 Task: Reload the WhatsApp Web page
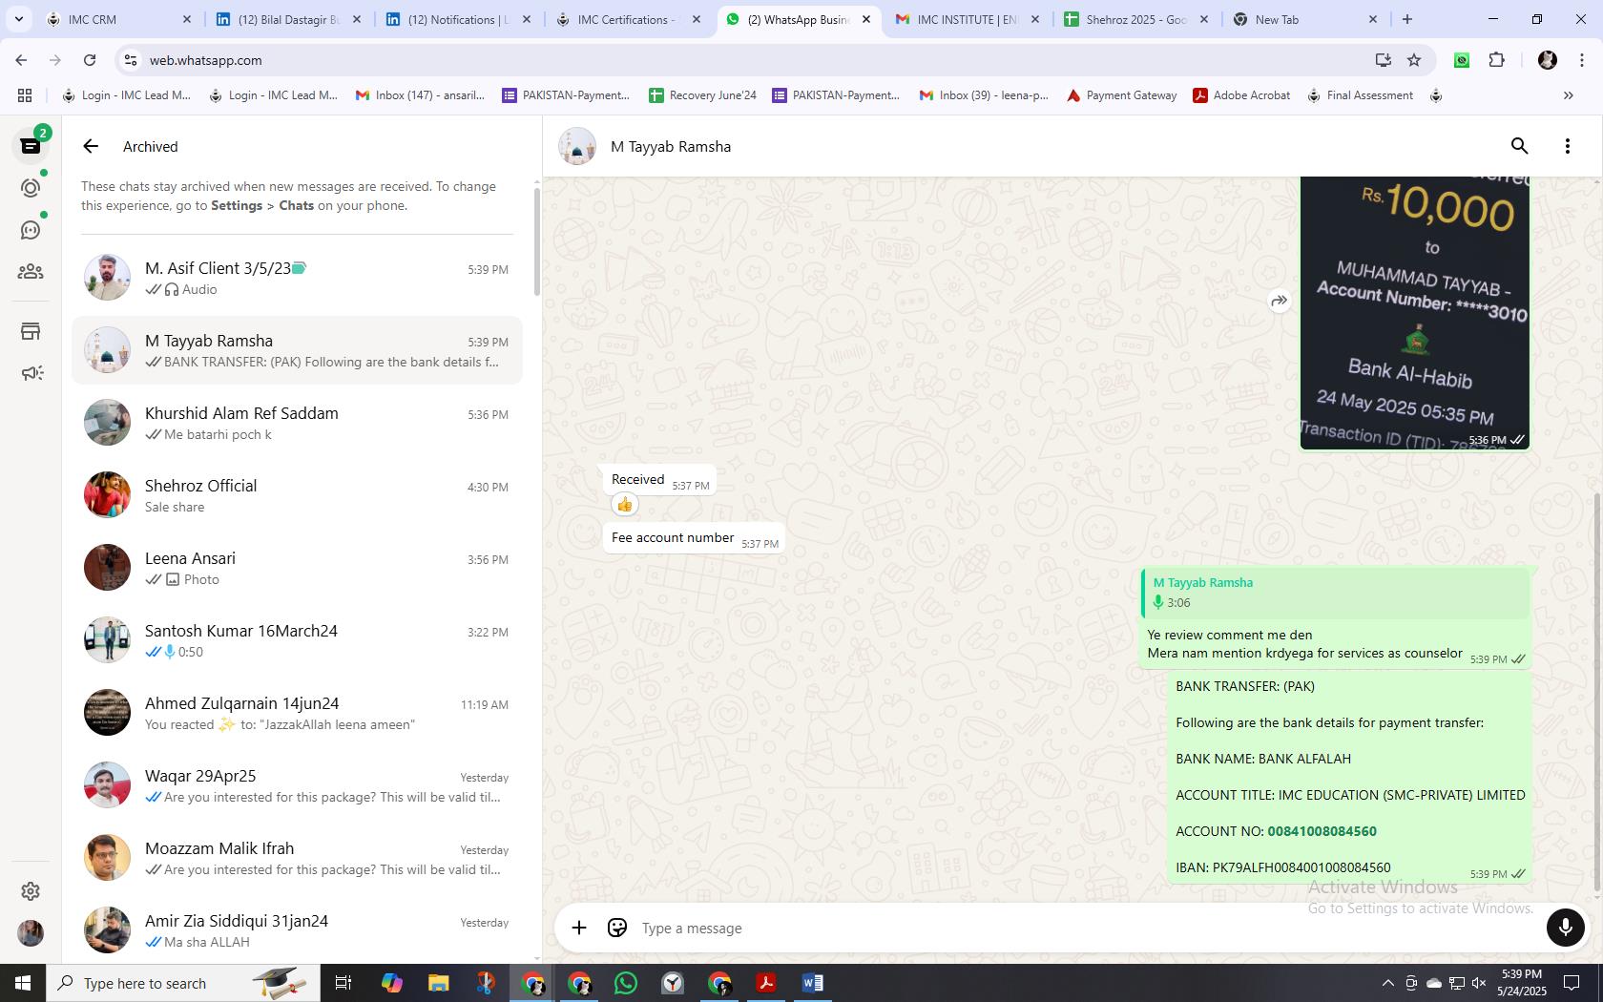click(x=90, y=60)
